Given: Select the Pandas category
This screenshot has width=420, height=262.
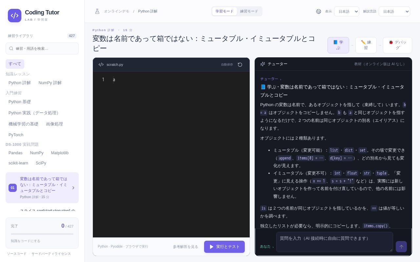Looking at the screenshot, I should 15,153.
